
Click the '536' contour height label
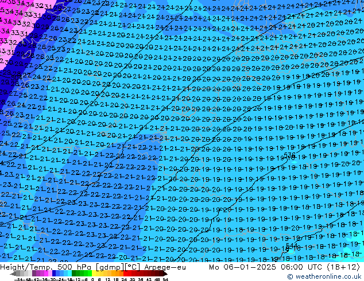click(289, 155)
